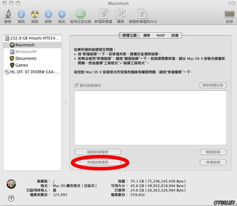The image size is (237, 206).
Task: Toggle the 顯示詳細資料 checkbox
Action: pyautogui.click(x=76, y=85)
